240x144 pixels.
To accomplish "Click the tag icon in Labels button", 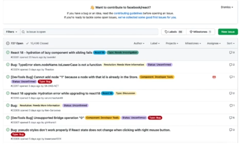I will [x=166, y=32].
